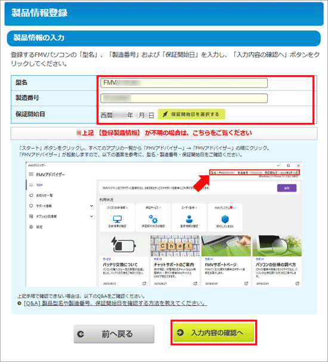The image size is (328, 362).
Task: Click the purple button in the FMVアドバイザー banner
Action: coord(287,188)
